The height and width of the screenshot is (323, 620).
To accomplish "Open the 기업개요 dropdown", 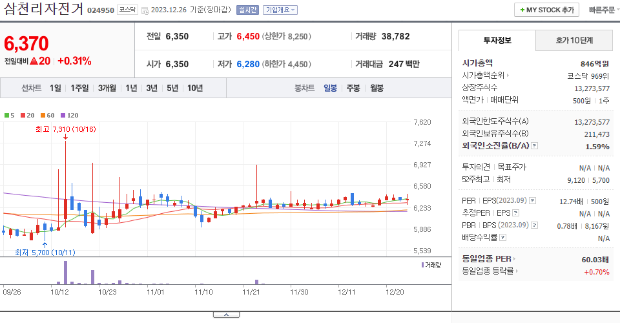I will 280,10.
